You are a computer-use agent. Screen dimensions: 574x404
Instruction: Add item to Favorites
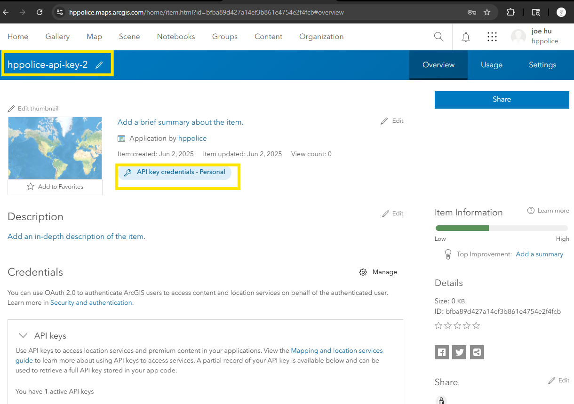click(x=55, y=187)
